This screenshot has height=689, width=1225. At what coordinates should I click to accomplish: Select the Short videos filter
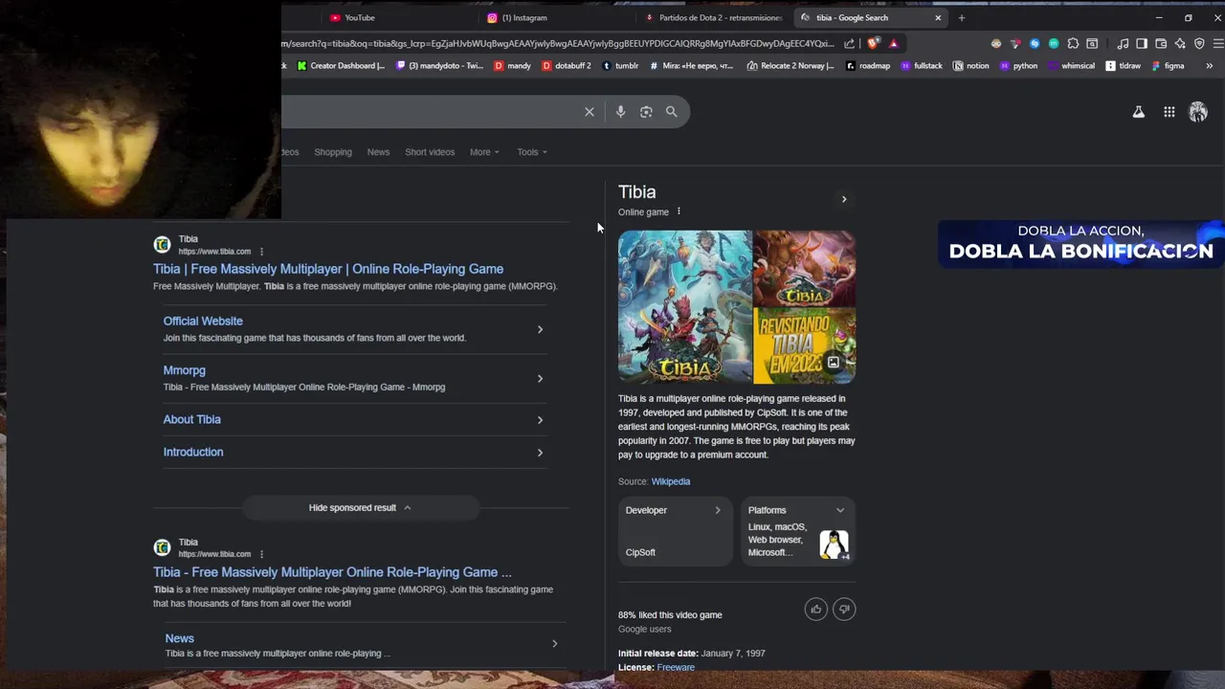click(430, 152)
